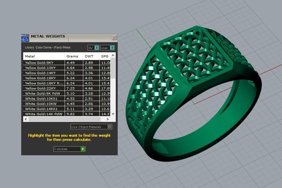
Task: Click the Calculate button
Action: coord(69,149)
